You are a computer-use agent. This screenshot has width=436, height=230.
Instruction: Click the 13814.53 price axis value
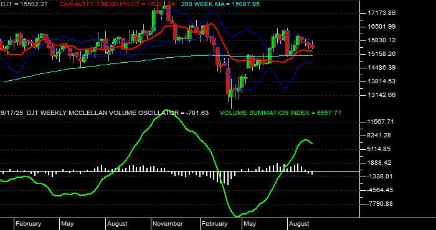[381, 81]
